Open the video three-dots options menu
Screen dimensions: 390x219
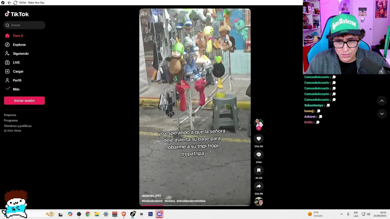[x=245, y=13]
